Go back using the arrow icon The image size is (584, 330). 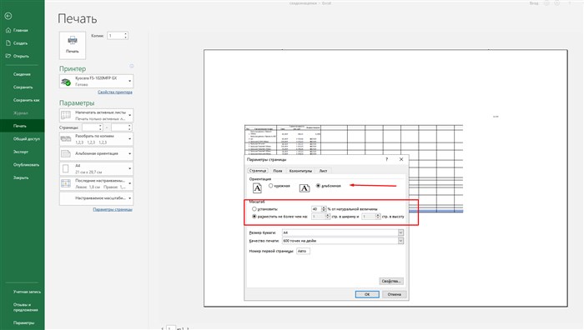[8, 16]
